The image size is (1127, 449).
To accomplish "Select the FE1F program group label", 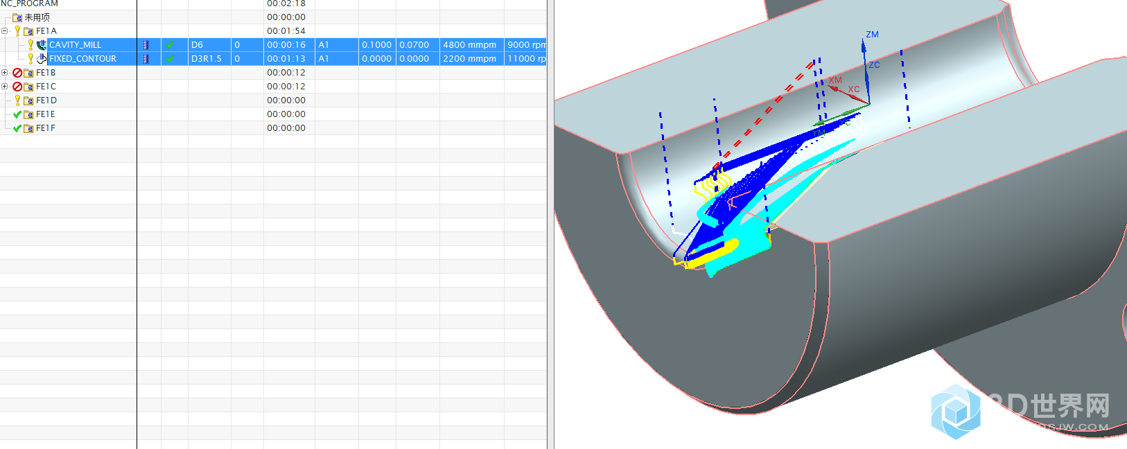I will click(46, 128).
